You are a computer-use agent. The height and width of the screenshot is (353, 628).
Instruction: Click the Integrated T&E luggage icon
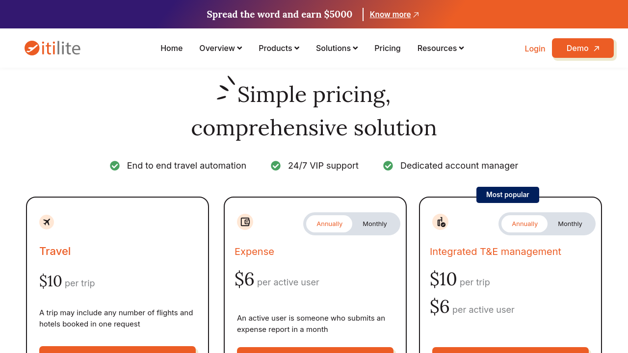[441, 222]
